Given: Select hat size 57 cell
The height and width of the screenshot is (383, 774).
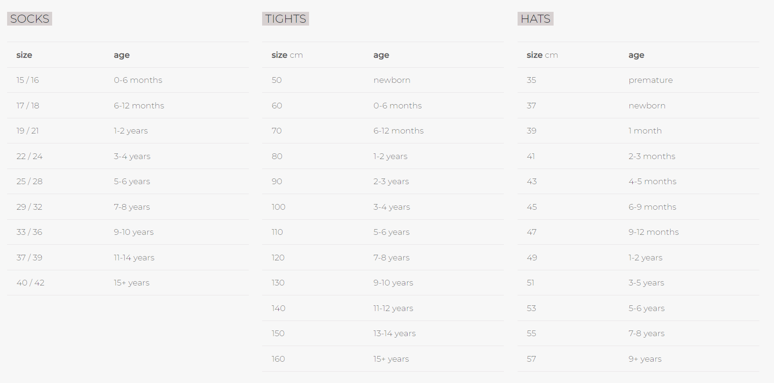Looking at the screenshot, I should 531,359.
